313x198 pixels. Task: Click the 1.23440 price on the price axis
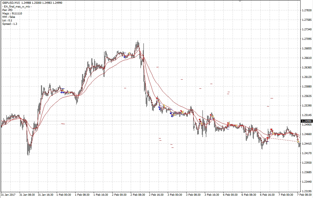[x=306, y=182]
